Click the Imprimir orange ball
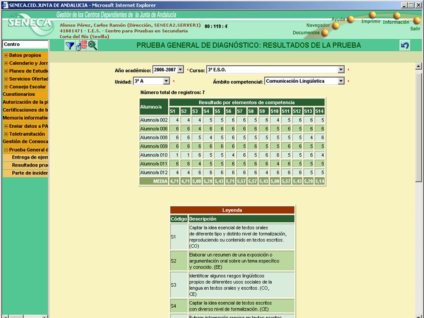Screen dimensions: 424x318 coord(373,15)
